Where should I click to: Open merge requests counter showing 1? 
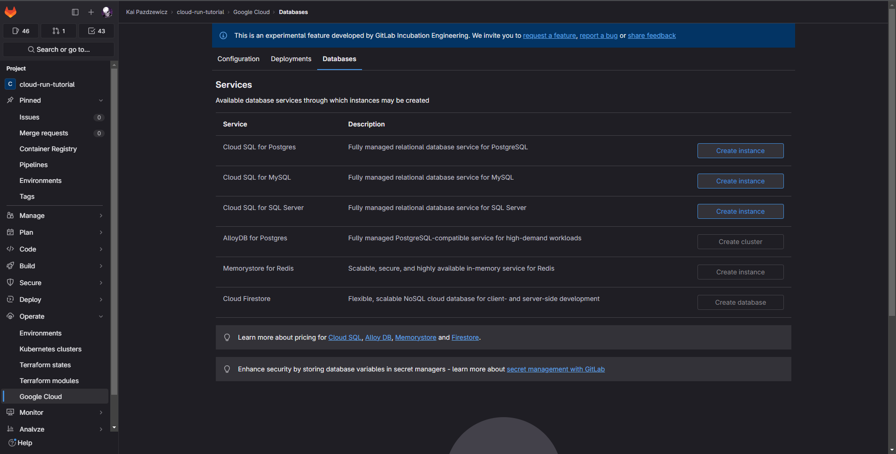(x=59, y=31)
